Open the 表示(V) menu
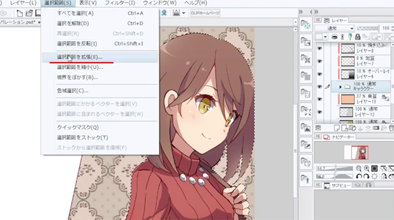This screenshot has width=394, height=220. tap(88, 3)
